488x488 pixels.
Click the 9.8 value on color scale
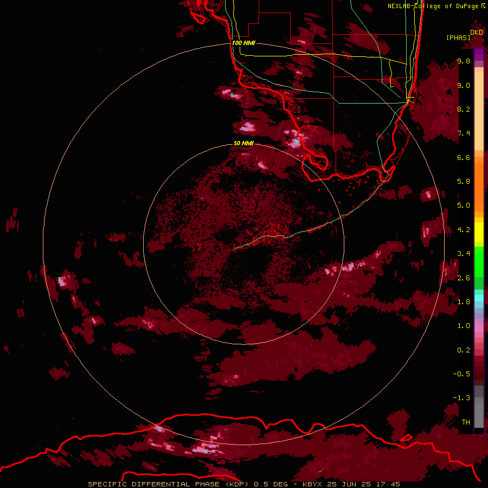coord(464,61)
